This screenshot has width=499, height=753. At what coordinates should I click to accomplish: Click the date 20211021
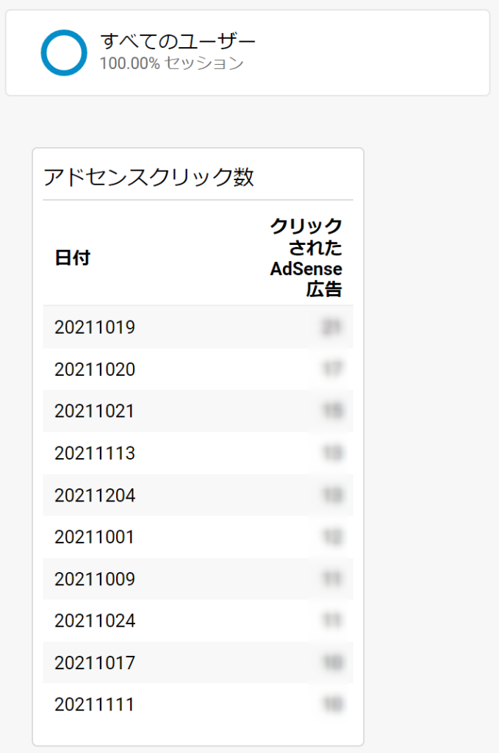coord(95,411)
